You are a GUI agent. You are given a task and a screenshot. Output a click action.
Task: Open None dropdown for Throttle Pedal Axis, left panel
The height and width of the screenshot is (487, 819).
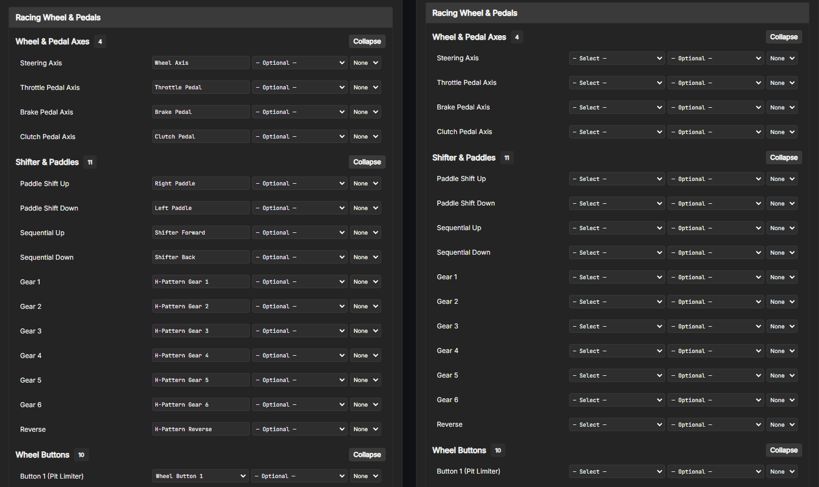tap(366, 87)
